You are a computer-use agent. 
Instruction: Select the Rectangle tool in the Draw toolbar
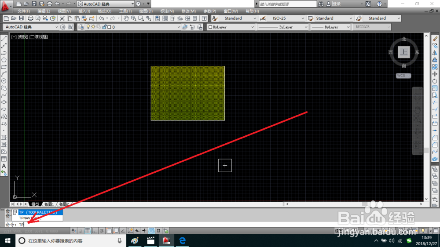click(4, 67)
